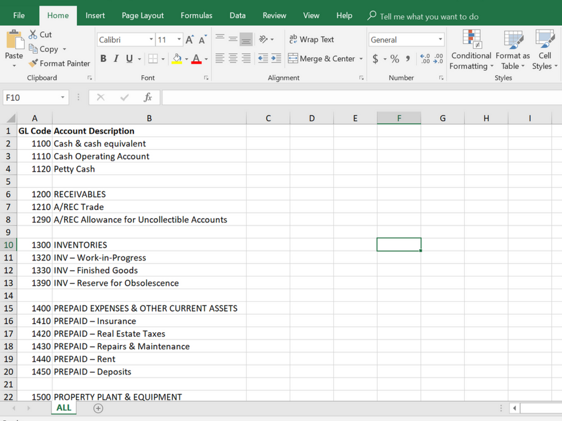
Task: Open Clipboard group dialog launcher
Action: pos(89,78)
